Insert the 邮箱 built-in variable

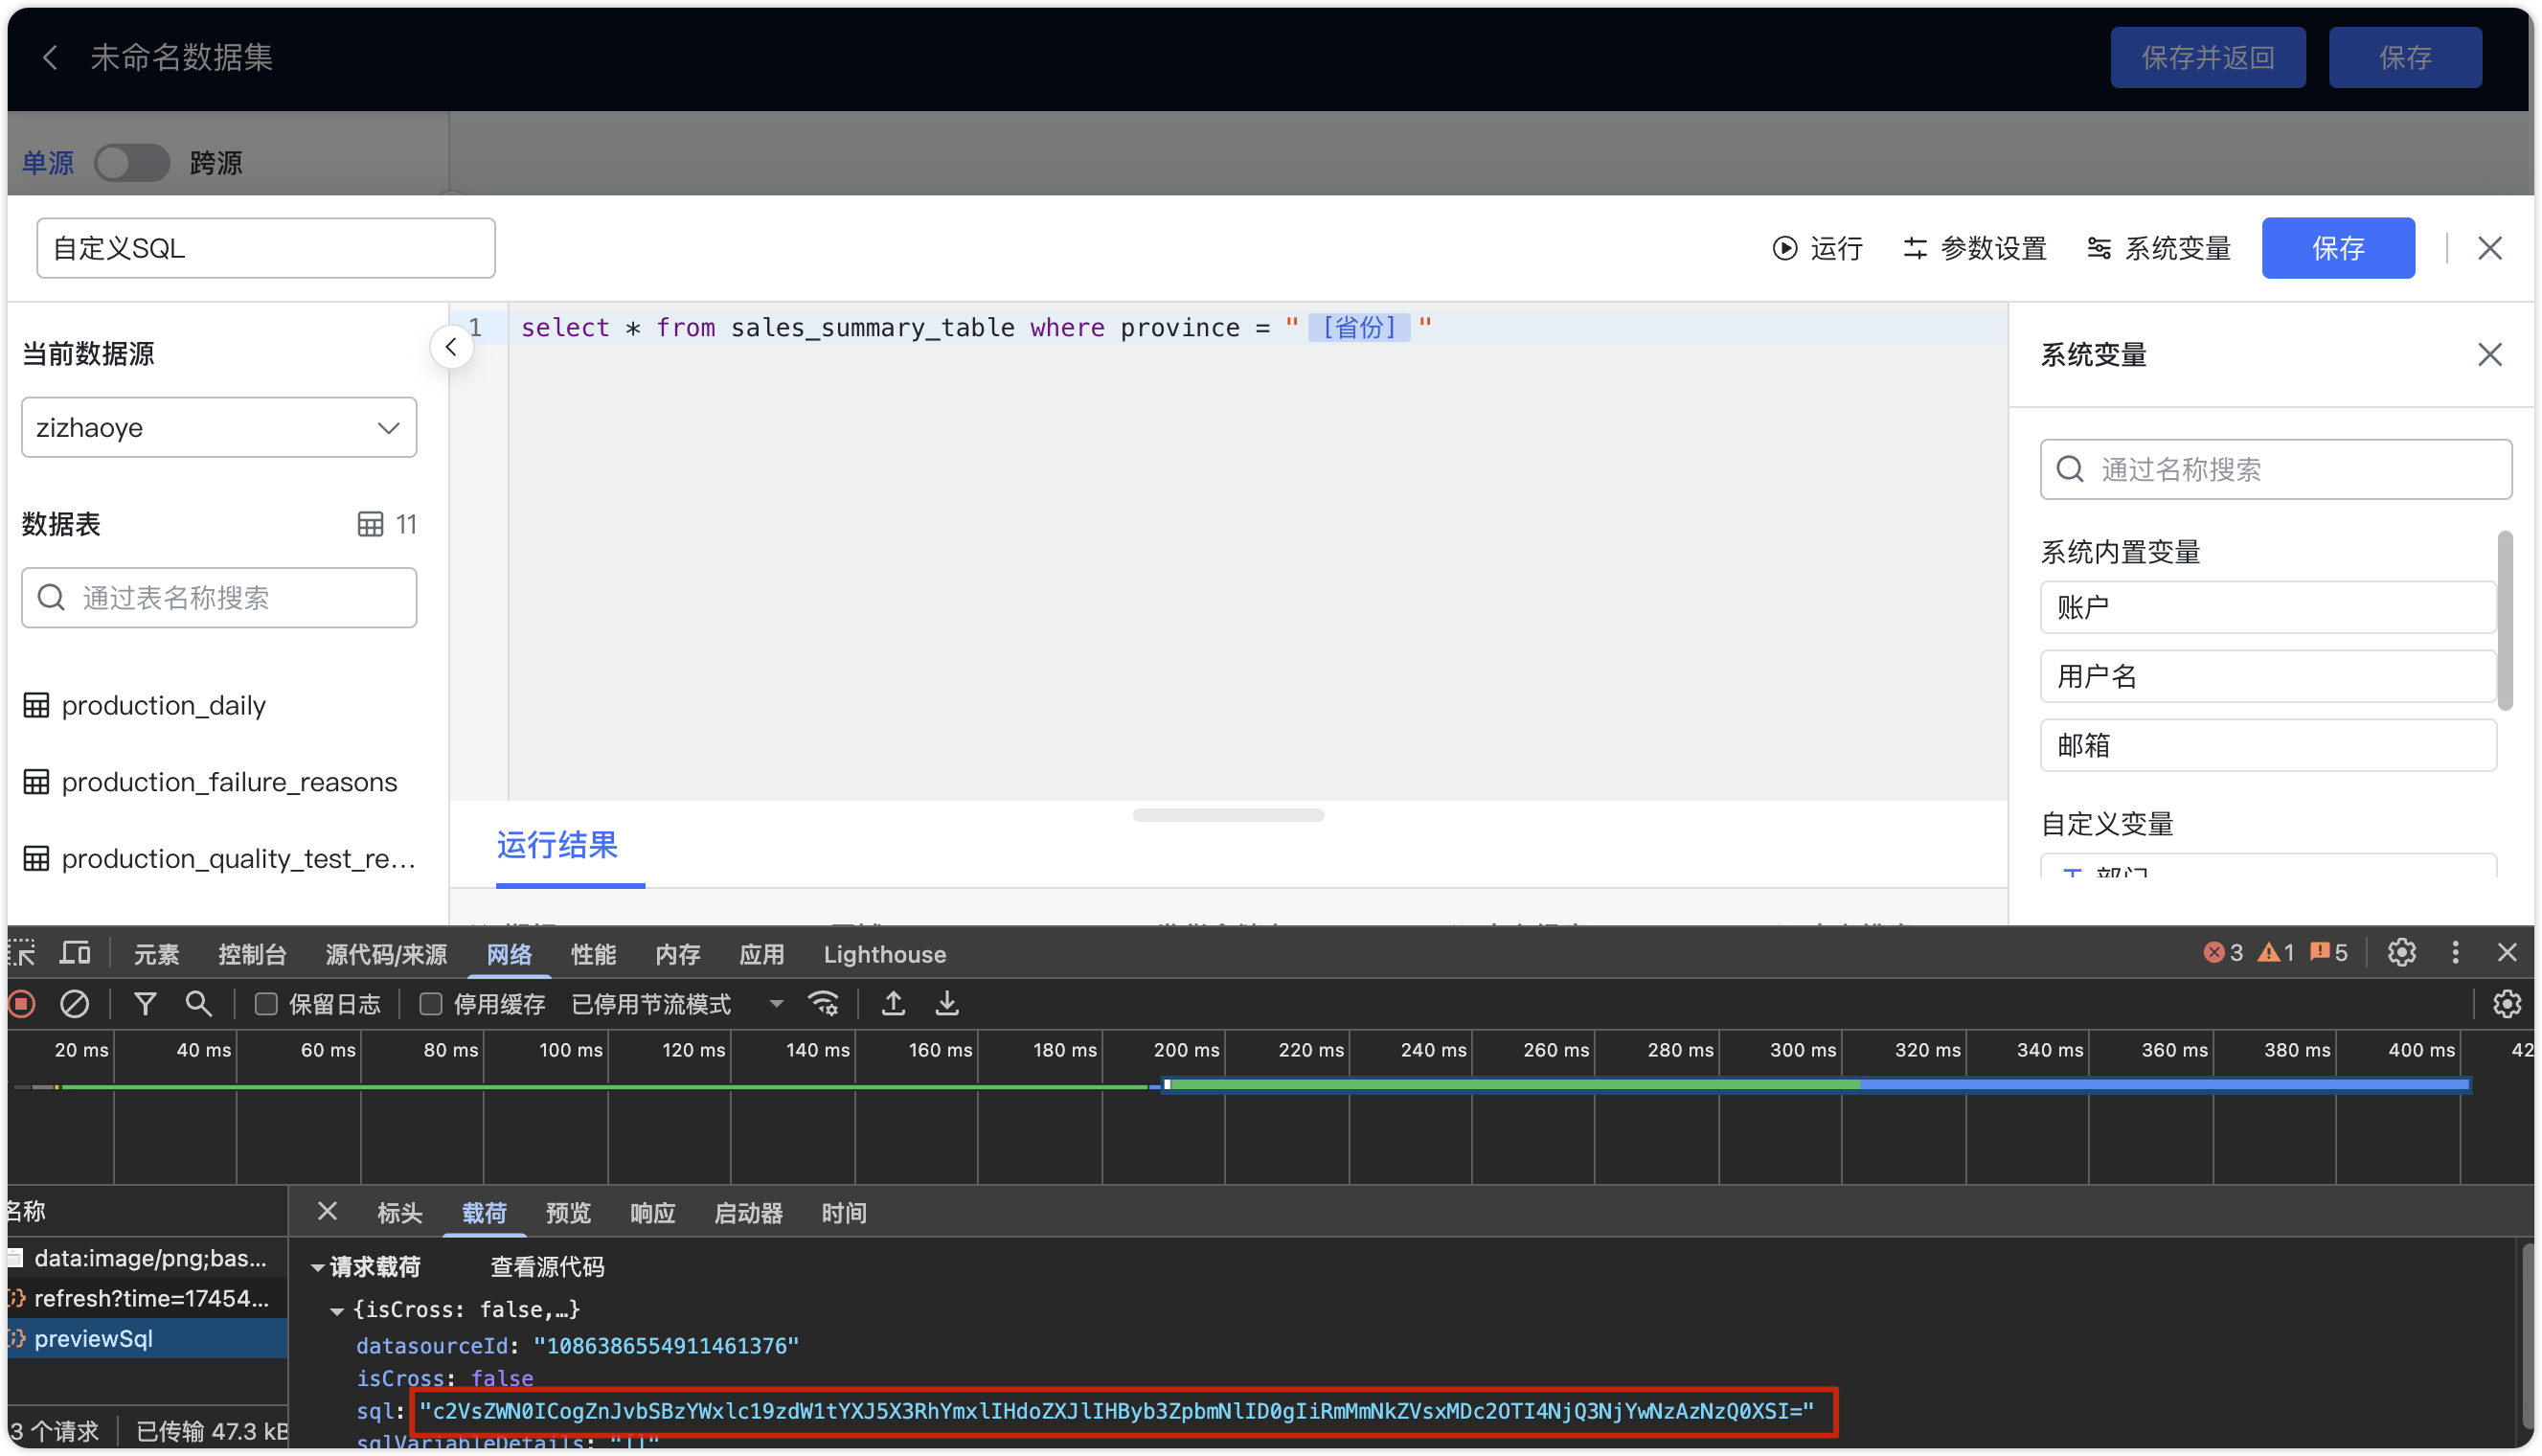click(x=2267, y=745)
